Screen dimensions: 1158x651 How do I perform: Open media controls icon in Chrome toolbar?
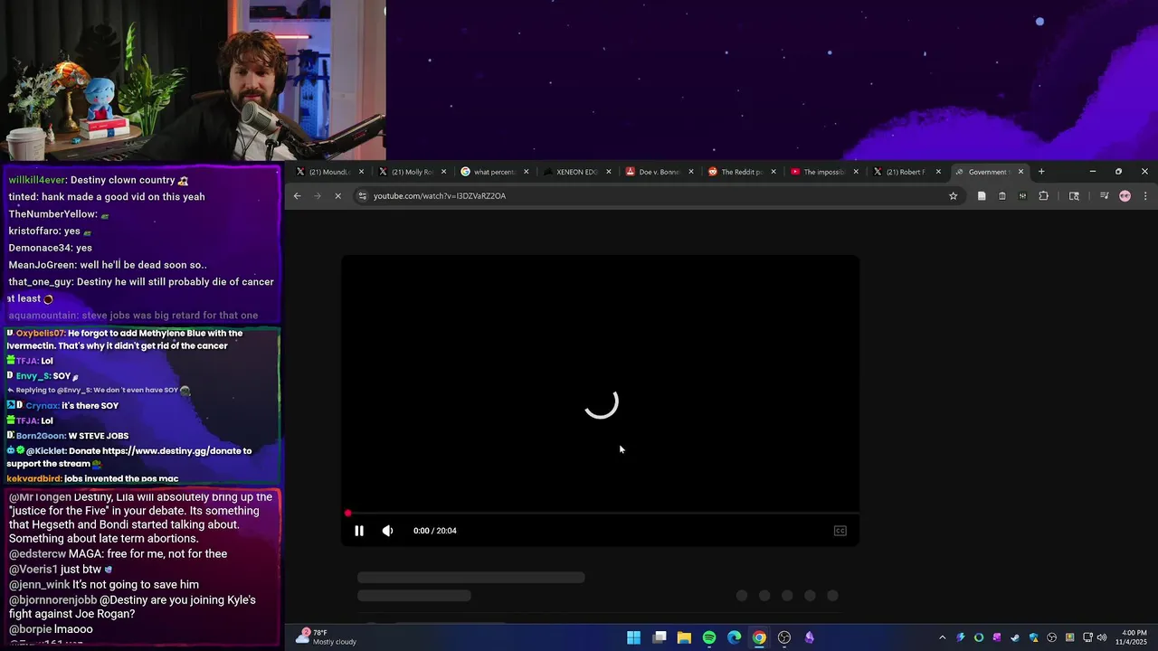[1104, 196]
